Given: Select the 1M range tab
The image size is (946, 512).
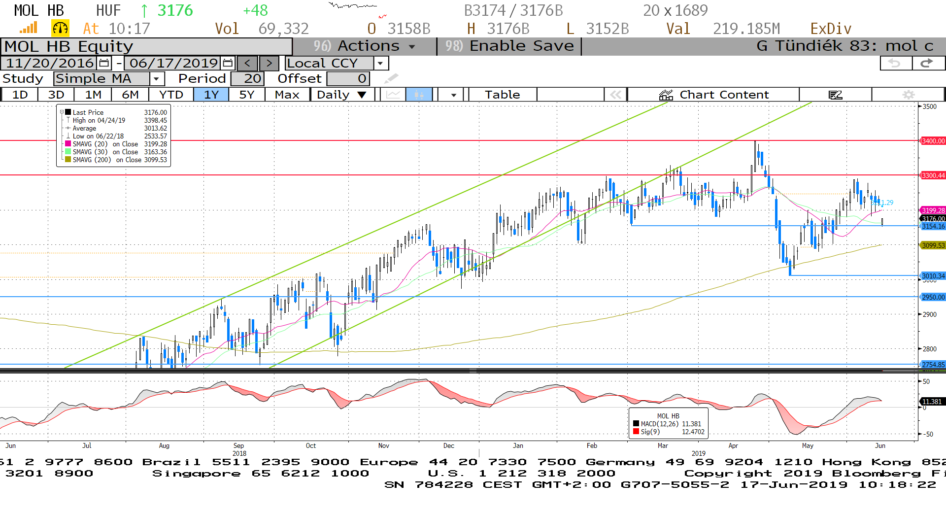Looking at the screenshot, I should (x=93, y=95).
